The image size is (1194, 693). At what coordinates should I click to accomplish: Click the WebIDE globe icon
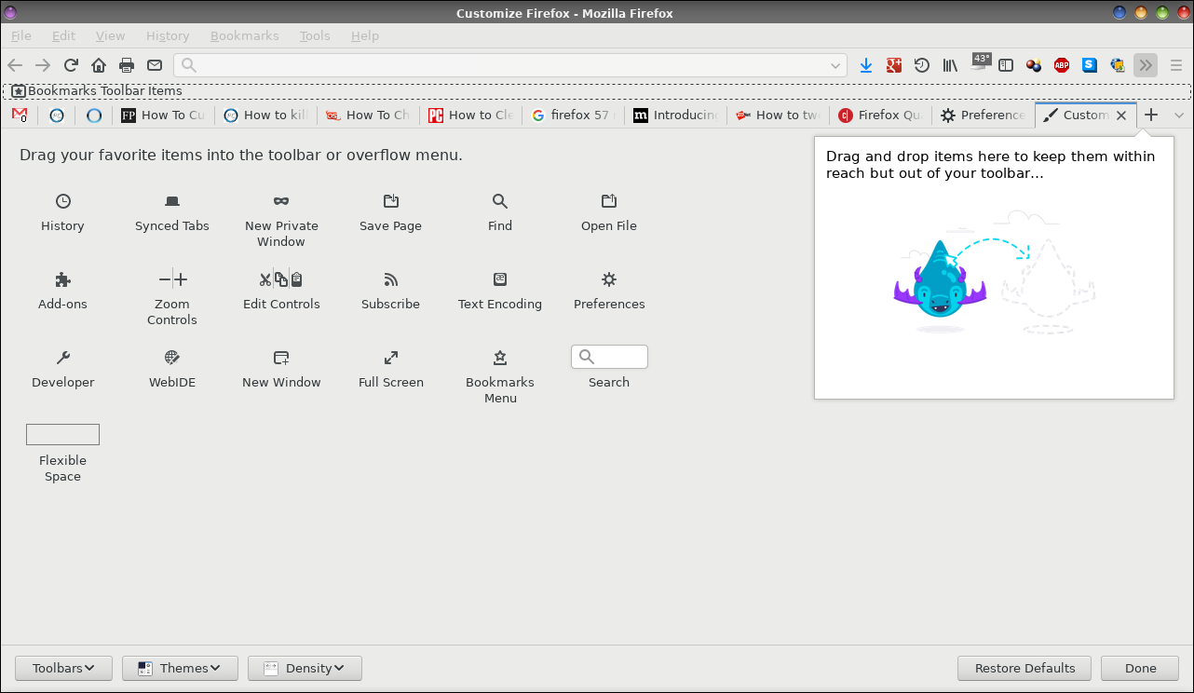tap(172, 358)
